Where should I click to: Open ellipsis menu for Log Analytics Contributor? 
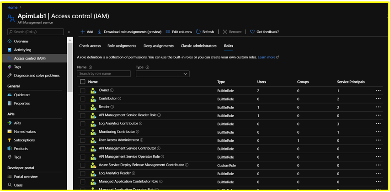click(378, 124)
